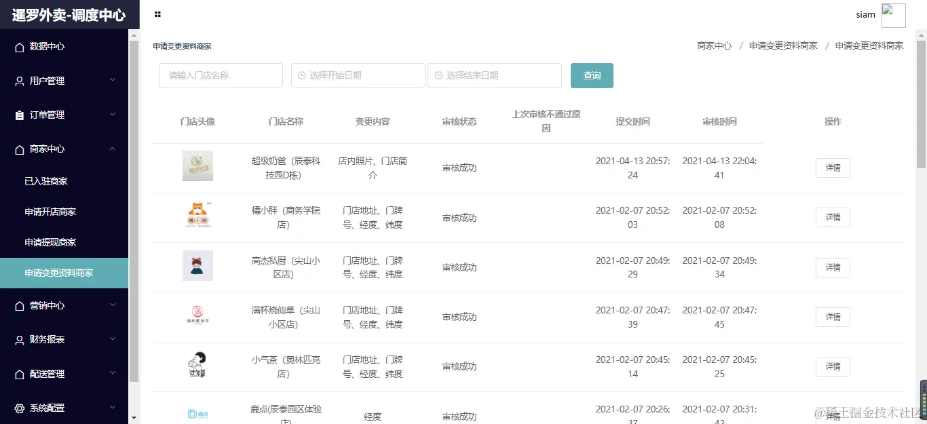The image size is (927, 424).
Task: Expand the 营销中心 menu arrow
Action: (113, 305)
